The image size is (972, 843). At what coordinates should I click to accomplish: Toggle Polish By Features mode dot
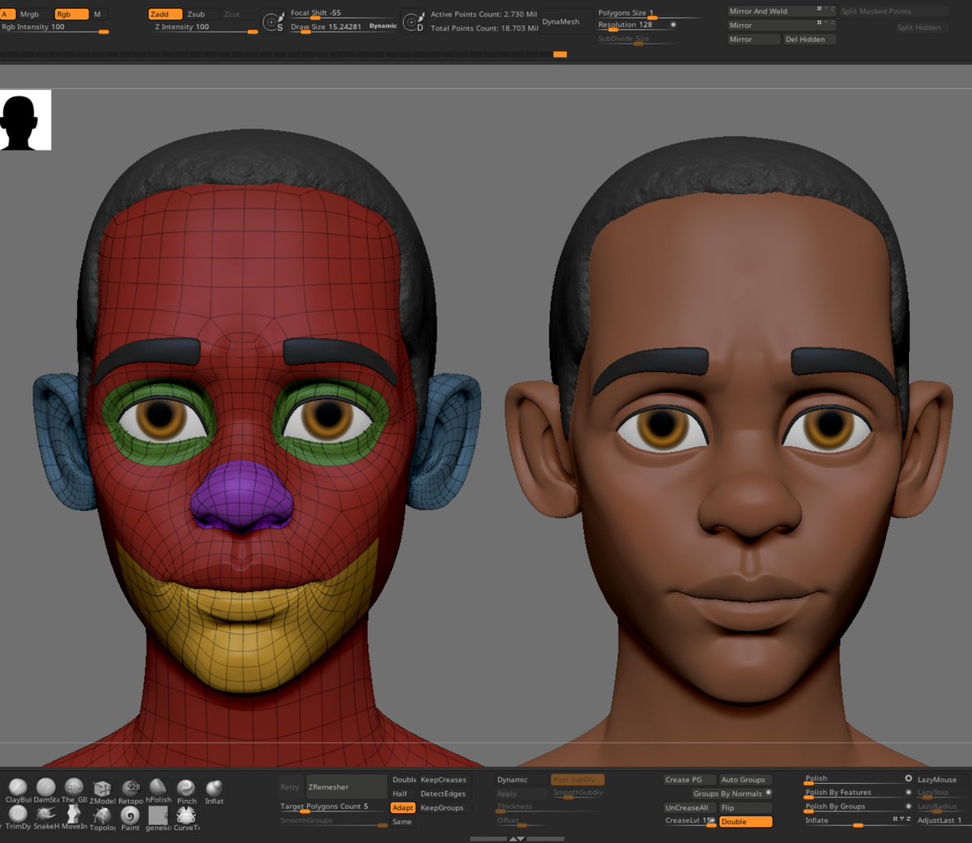[908, 792]
